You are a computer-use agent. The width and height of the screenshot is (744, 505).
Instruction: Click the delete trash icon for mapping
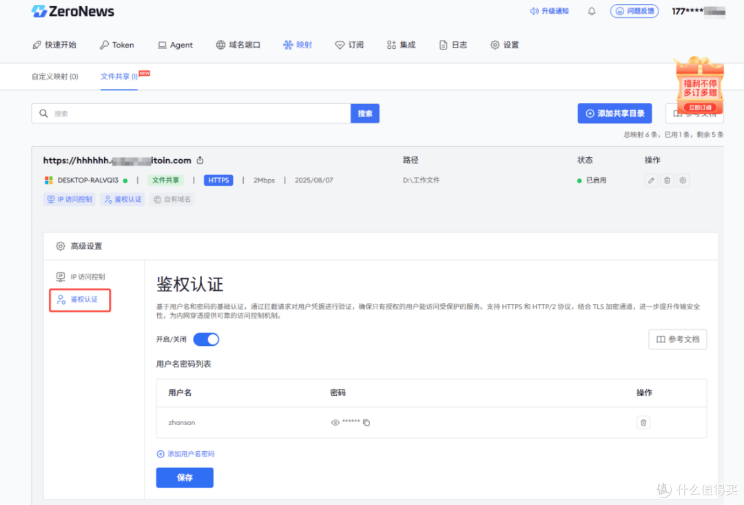[x=667, y=181]
